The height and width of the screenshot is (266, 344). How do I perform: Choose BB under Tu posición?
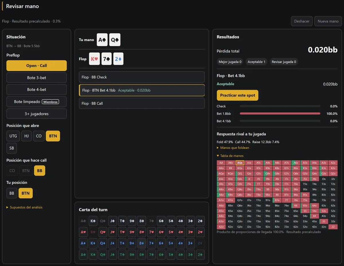click(x=12, y=193)
